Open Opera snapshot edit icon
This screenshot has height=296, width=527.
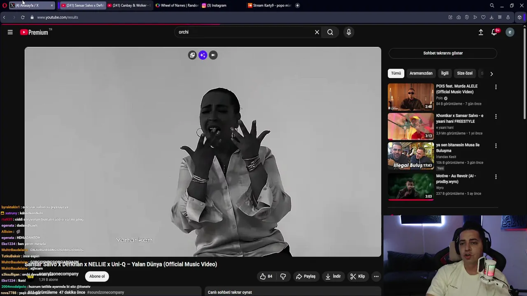(x=450, y=17)
